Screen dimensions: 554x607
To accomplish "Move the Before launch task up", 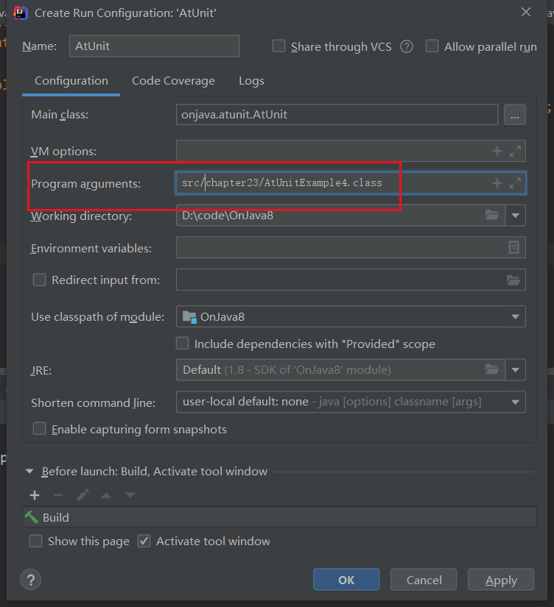I will pyautogui.click(x=106, y=495).
